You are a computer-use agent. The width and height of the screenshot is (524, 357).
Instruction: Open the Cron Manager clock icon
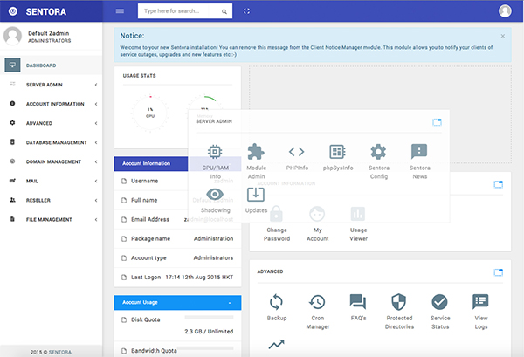tap(317, 302)
